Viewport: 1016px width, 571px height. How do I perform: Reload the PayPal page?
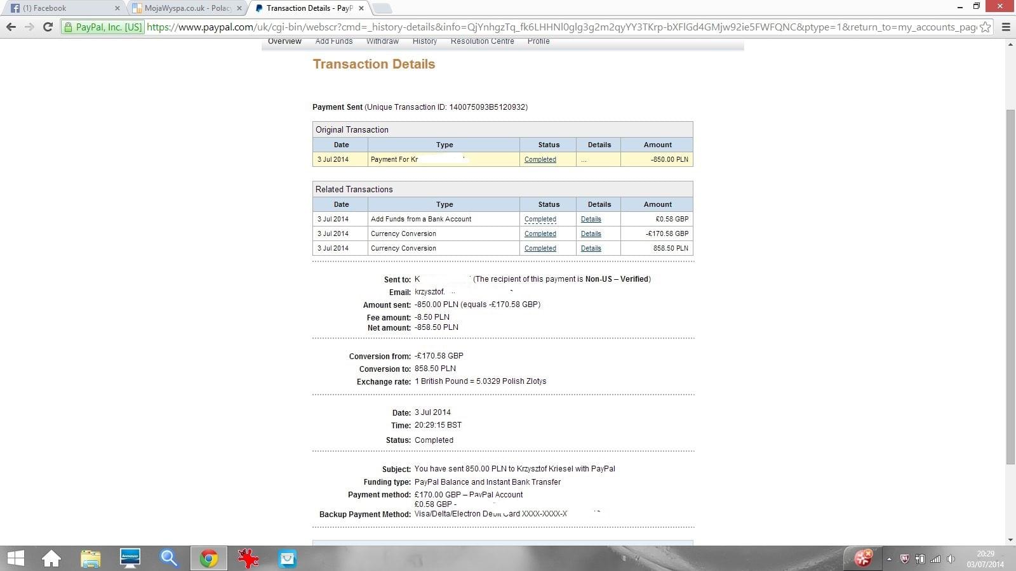click(48, 27)
